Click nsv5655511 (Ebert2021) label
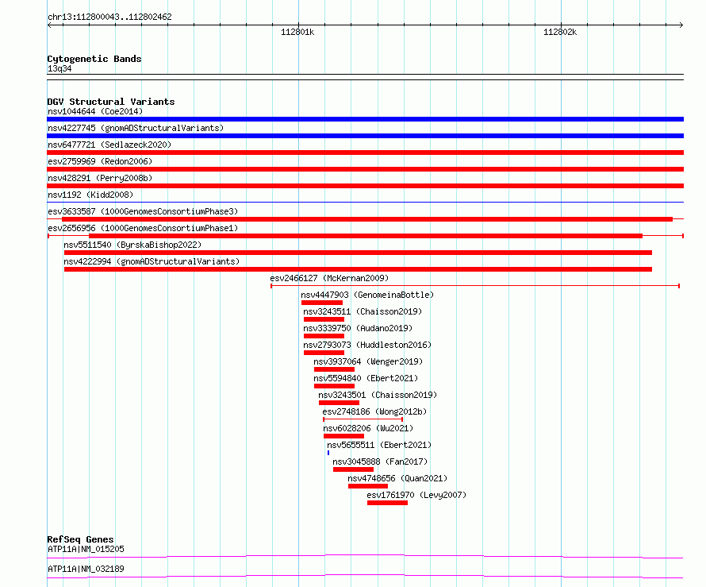The width and height of the screenshot is (706, 587). point(379,445)
